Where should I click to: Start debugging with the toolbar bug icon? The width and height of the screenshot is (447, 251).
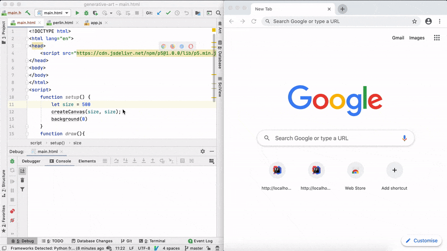[x=86, y=13]
